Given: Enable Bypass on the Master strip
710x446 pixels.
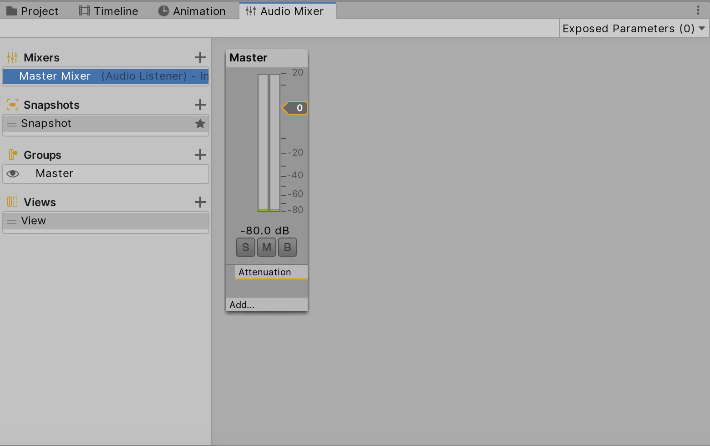Looking at the screenshot, I should pyautogui.click(x=287, y=247).
